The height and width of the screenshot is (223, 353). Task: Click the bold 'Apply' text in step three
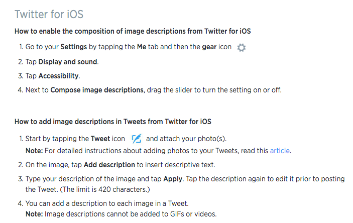coord(173,179)
